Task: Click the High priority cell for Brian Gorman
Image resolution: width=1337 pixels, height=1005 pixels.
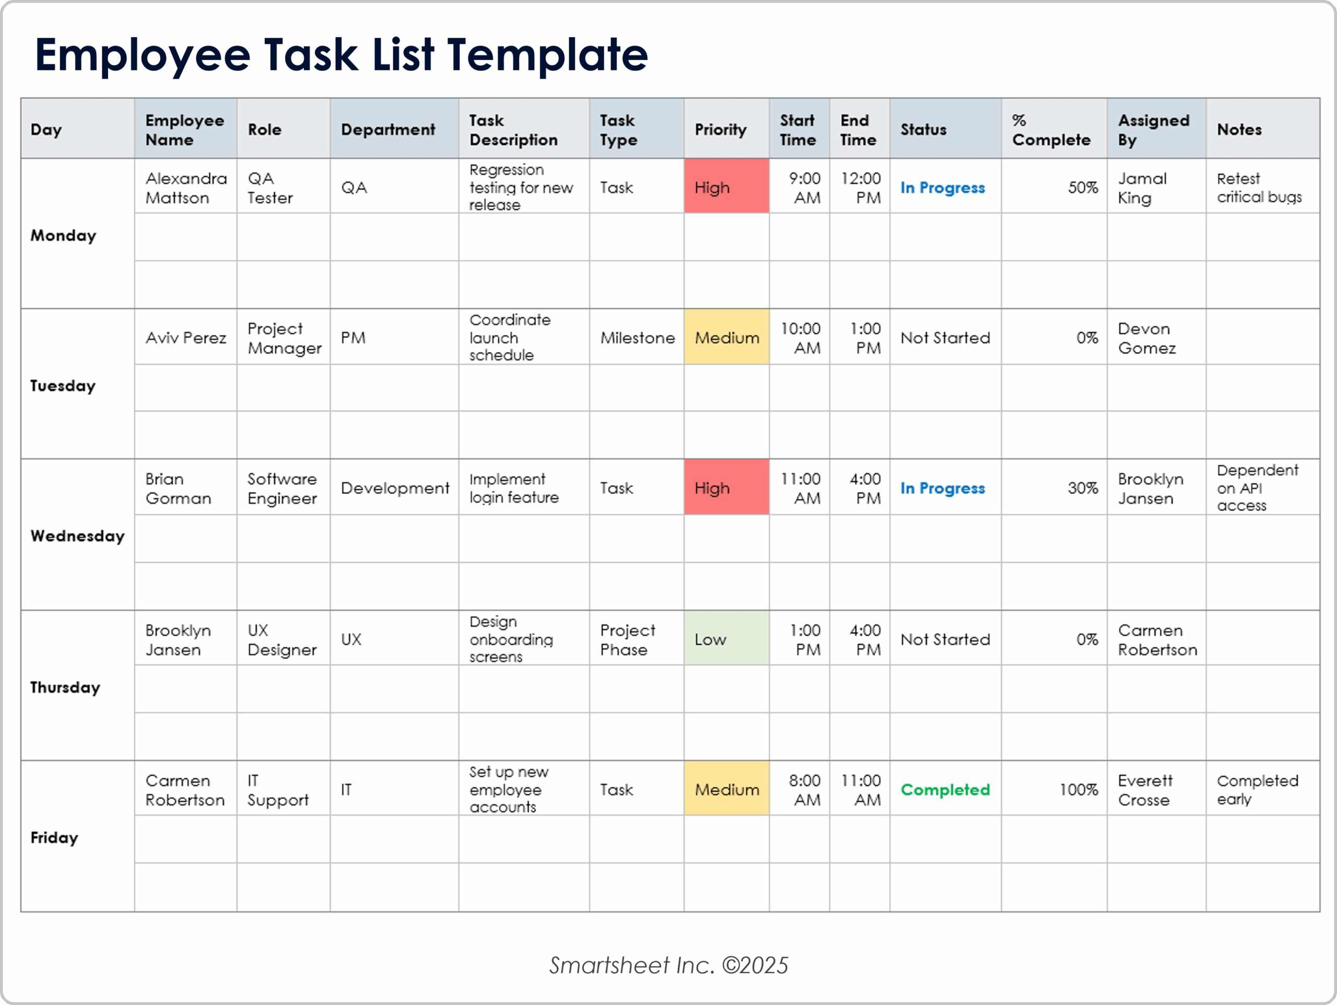Action: [726, 487]
